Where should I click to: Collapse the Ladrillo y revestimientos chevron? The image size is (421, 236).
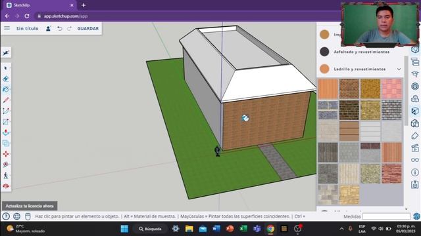click(x=399, y=69)
